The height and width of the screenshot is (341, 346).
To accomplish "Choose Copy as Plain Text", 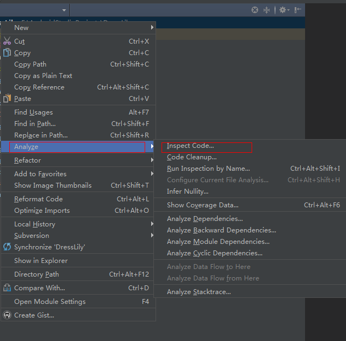I will click(79, 76).
